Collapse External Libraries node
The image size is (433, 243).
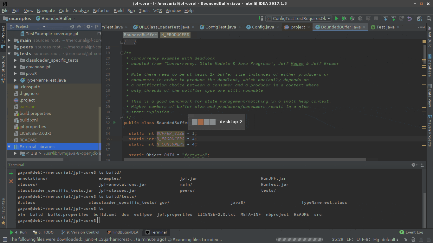tap(9, 146)
